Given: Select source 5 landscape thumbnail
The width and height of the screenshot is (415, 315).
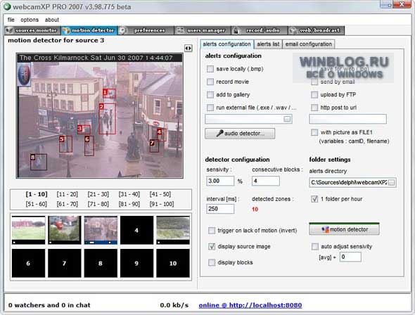Looking at the screenshot, I should (173, 230).
